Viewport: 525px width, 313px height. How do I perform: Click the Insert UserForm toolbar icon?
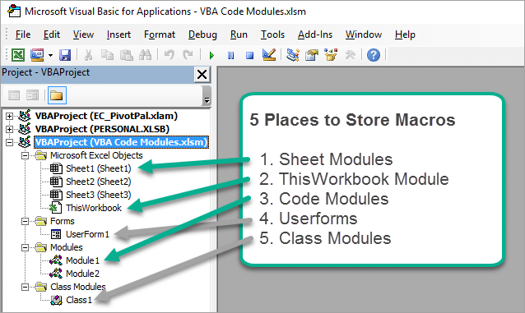click(x=37, y=55)
